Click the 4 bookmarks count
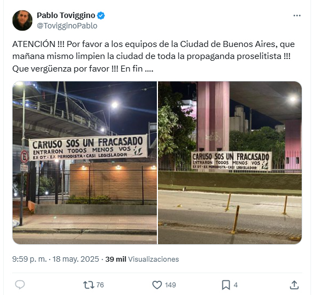The image size is (317, 295). pyautogui.click(x=236, y=285)
